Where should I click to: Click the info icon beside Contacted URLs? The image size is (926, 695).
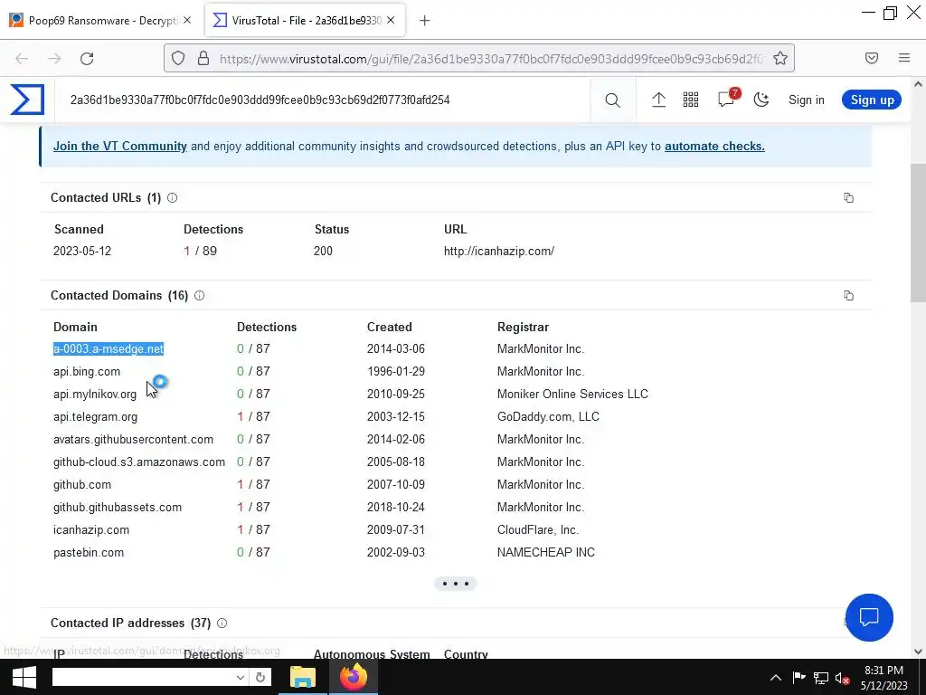[173, 198]
